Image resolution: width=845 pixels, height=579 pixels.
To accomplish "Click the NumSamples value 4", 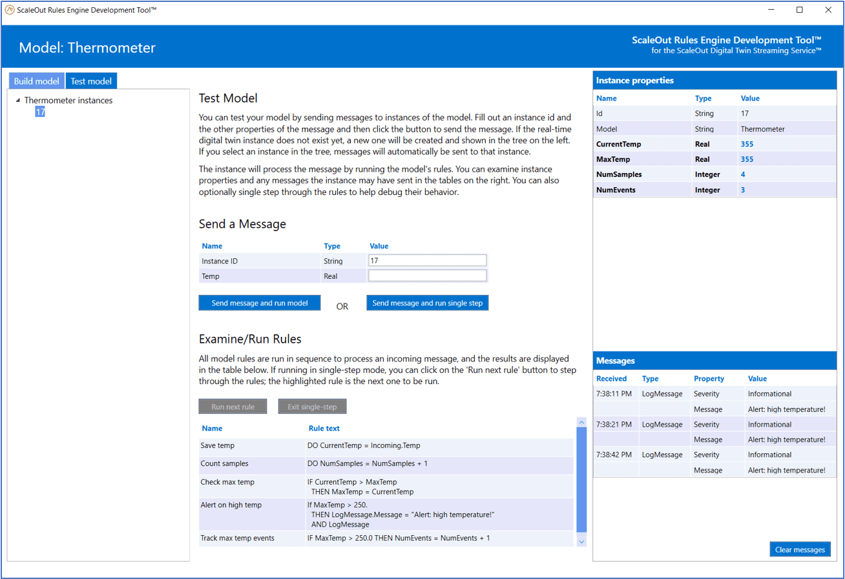I will [743, 174].
